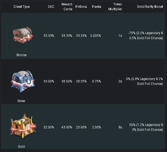
Task: Click the Silver label under the chest
Action: click(x=21, y=101)
